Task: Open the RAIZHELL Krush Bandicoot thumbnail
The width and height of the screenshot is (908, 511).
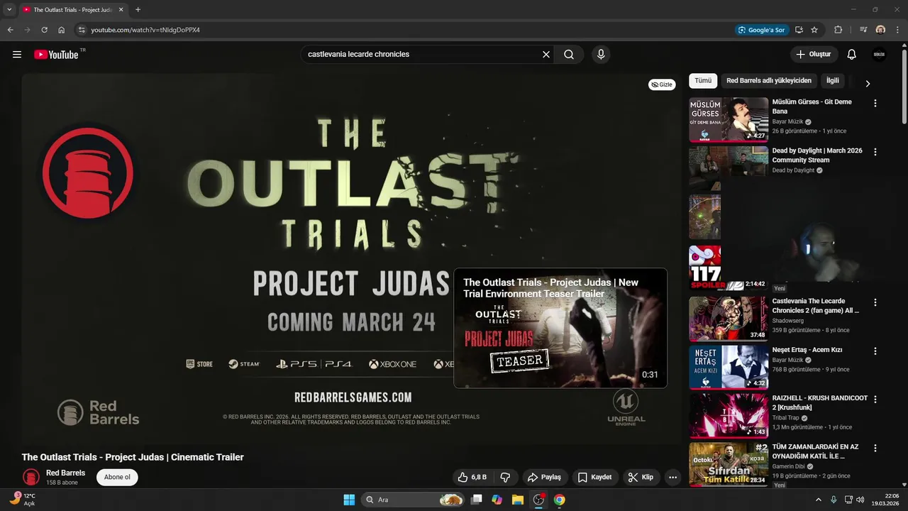Action: click(x=729, y=416)
